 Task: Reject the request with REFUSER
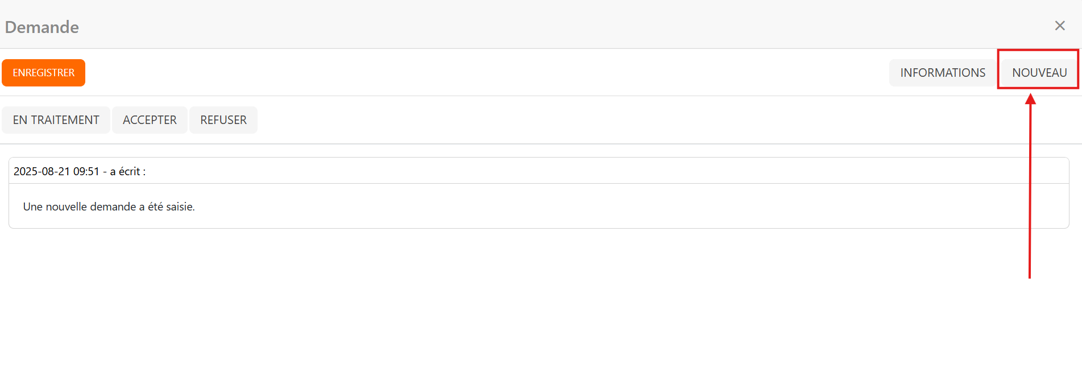coord(223,120)
